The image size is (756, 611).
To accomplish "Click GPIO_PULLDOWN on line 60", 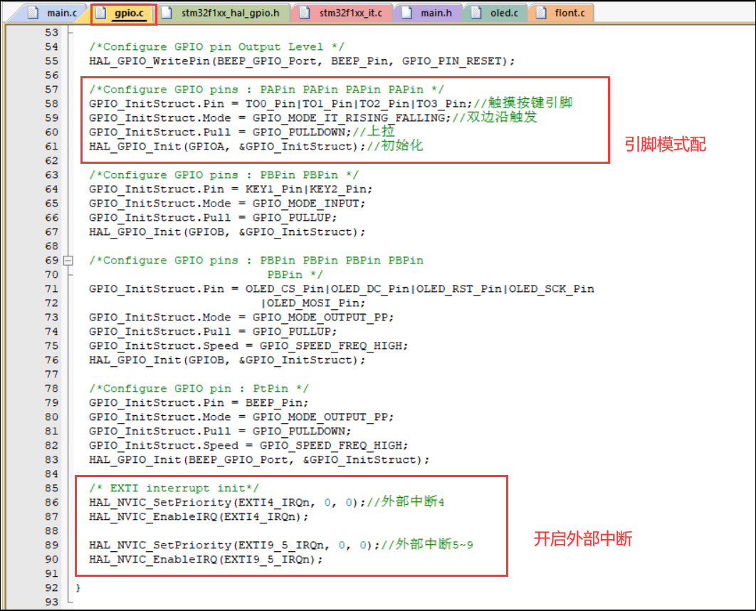I will click(299, 132).
